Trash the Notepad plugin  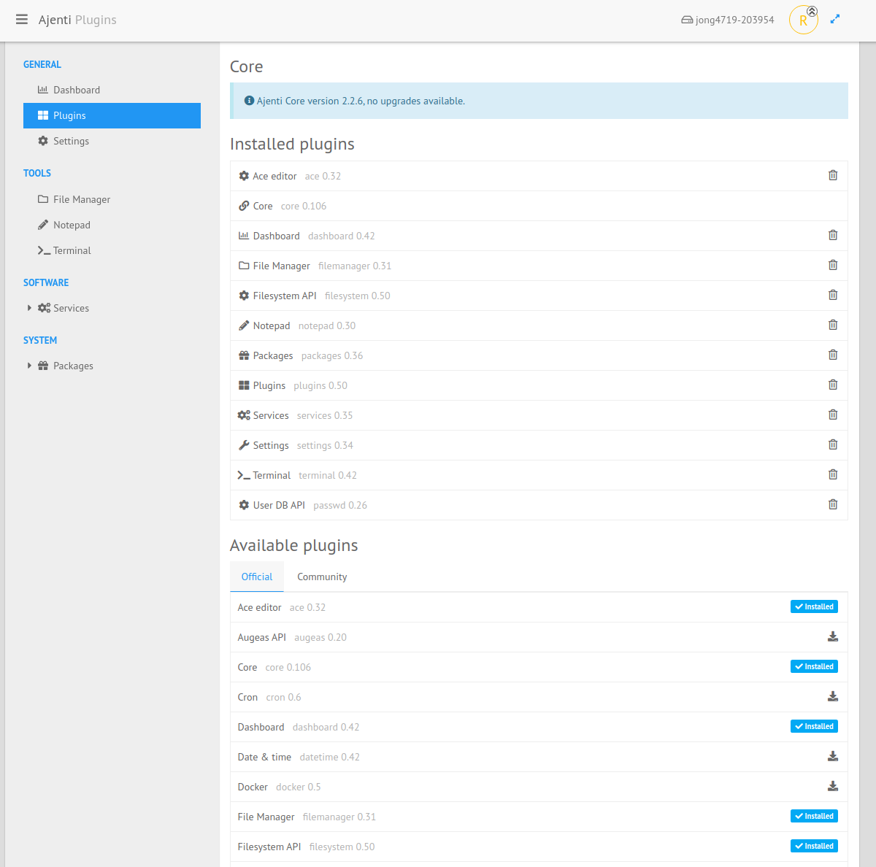coord(833,325)
